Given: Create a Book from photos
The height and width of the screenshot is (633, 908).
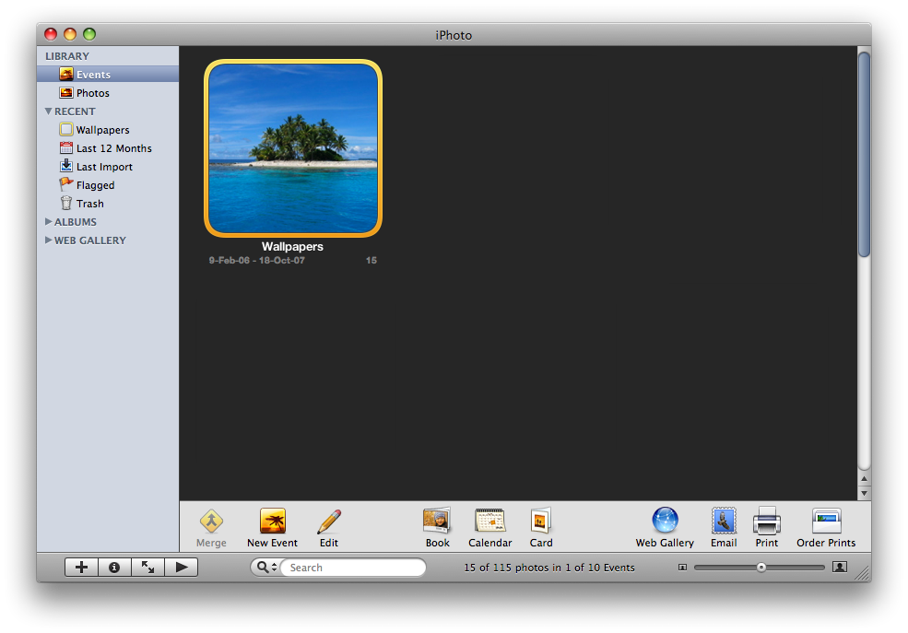Looking at the screenshot, I should point(437,522).
